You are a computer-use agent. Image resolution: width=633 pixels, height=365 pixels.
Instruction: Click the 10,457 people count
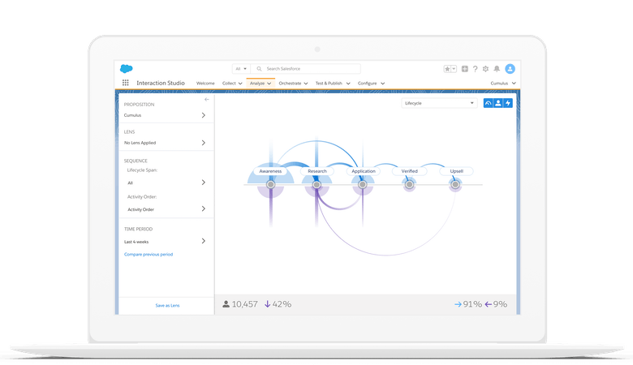click(x=244, y=304)
